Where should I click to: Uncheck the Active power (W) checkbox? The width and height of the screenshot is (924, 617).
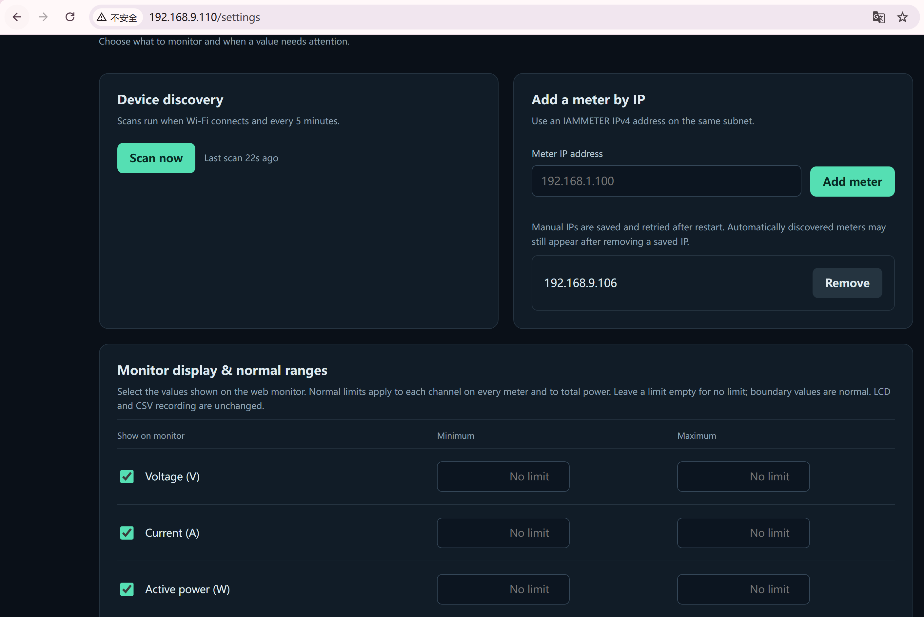pyautogui.click(x=127, y=589)
